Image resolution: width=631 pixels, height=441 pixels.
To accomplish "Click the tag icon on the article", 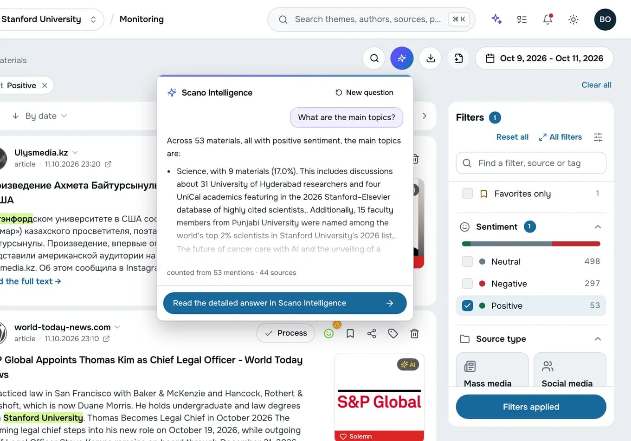I will (x=393, y=333).
